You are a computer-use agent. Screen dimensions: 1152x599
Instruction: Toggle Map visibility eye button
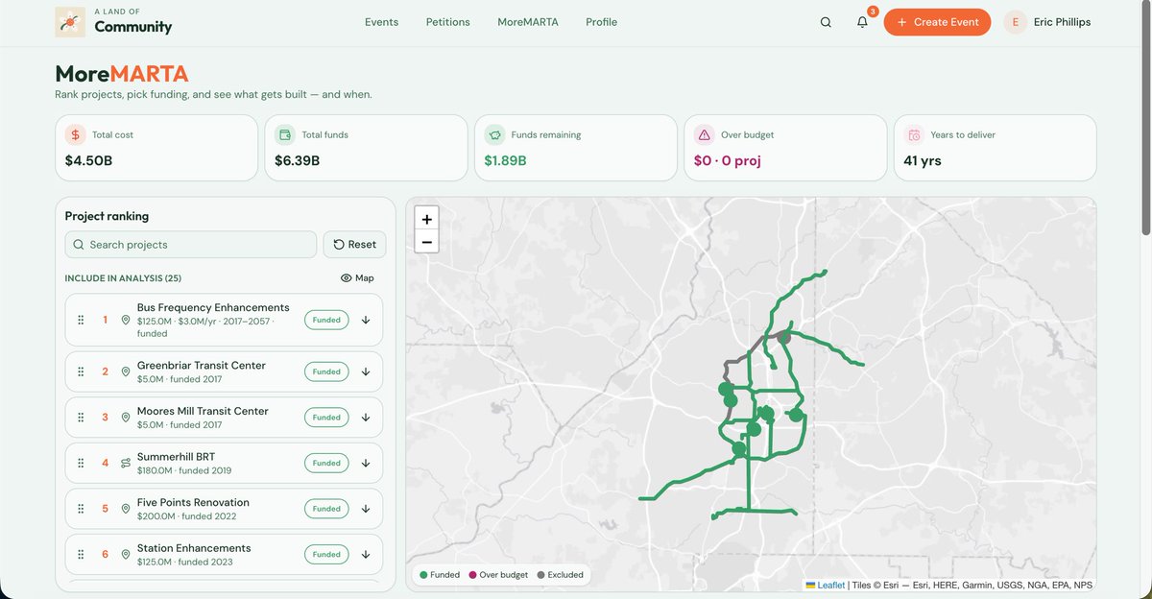click(x=357, y=278)
